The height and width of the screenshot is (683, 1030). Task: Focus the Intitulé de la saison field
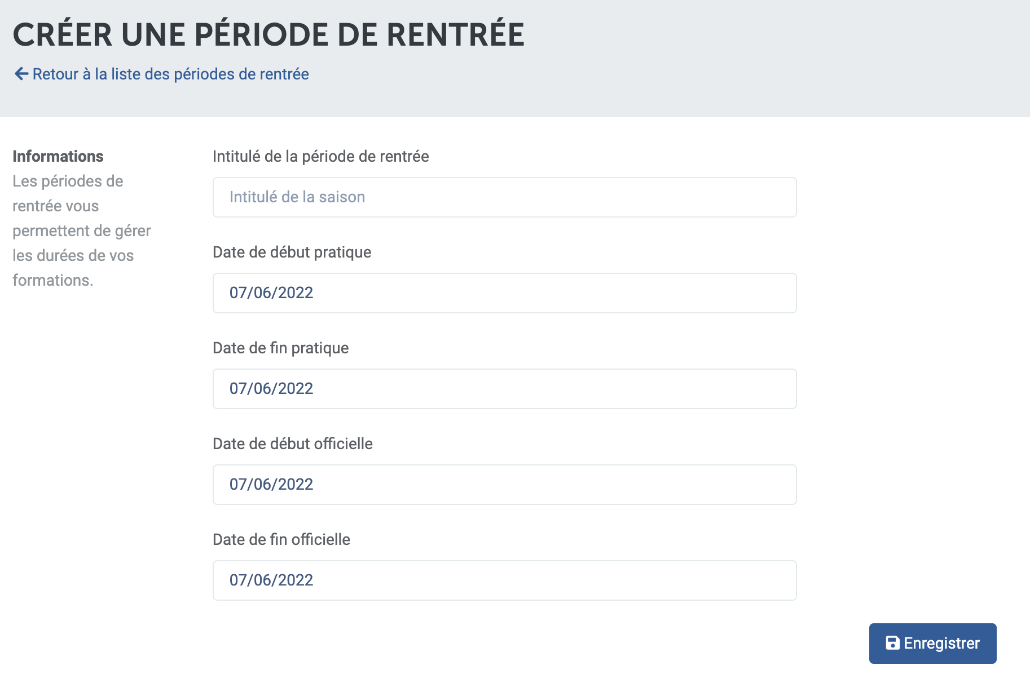tap(504, 197)
